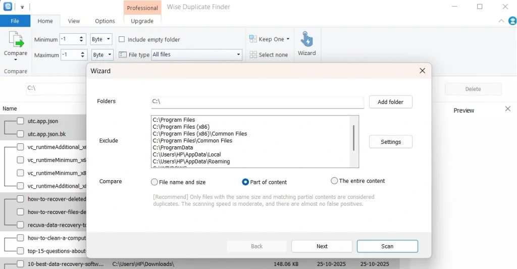Click the Select none icon
Screen dimensions: 517x269
[x=253, y=55]
